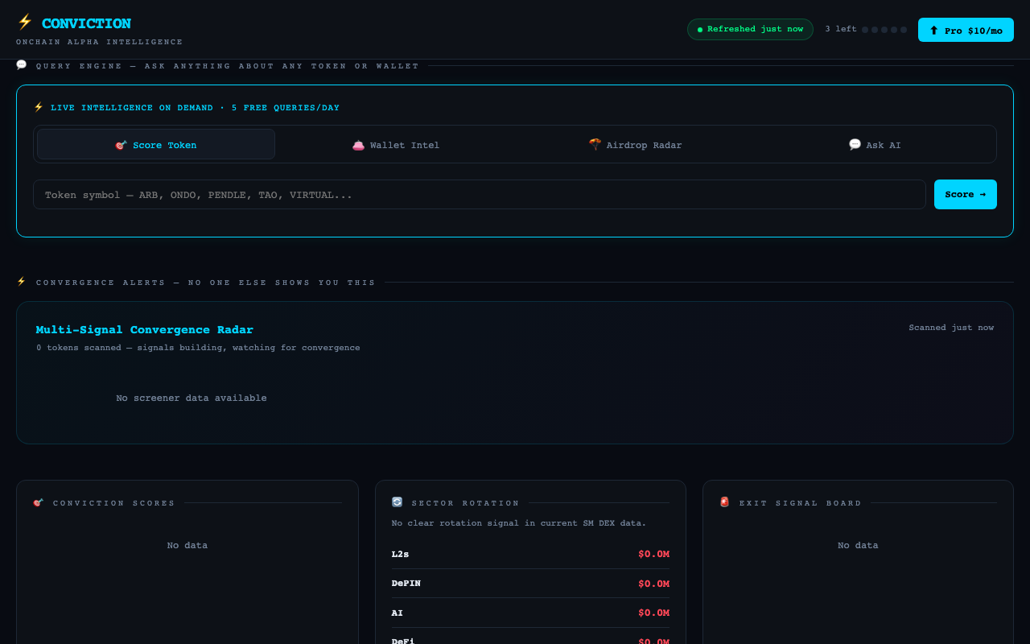Screen dimensions: 1030x644
Task: Click 'No screener data available' message
Action: coord(192,398)
